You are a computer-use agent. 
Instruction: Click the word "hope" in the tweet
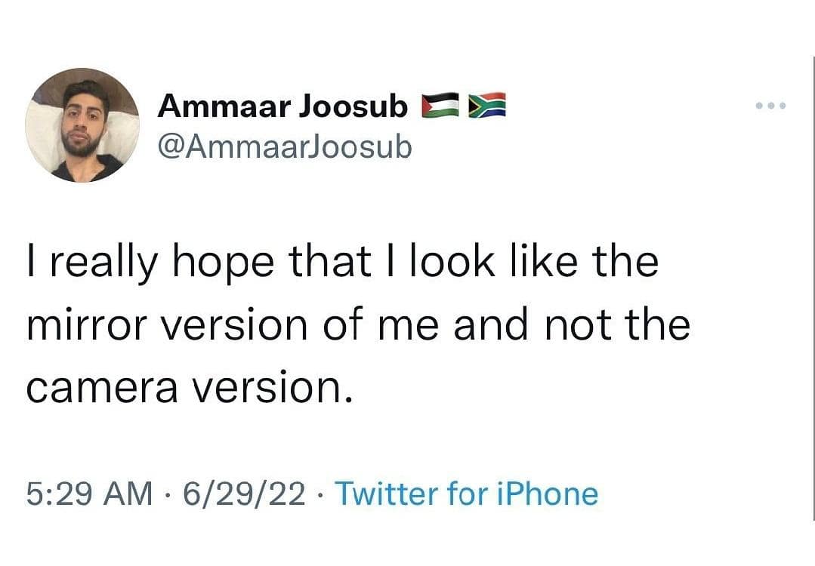[246, 263]
